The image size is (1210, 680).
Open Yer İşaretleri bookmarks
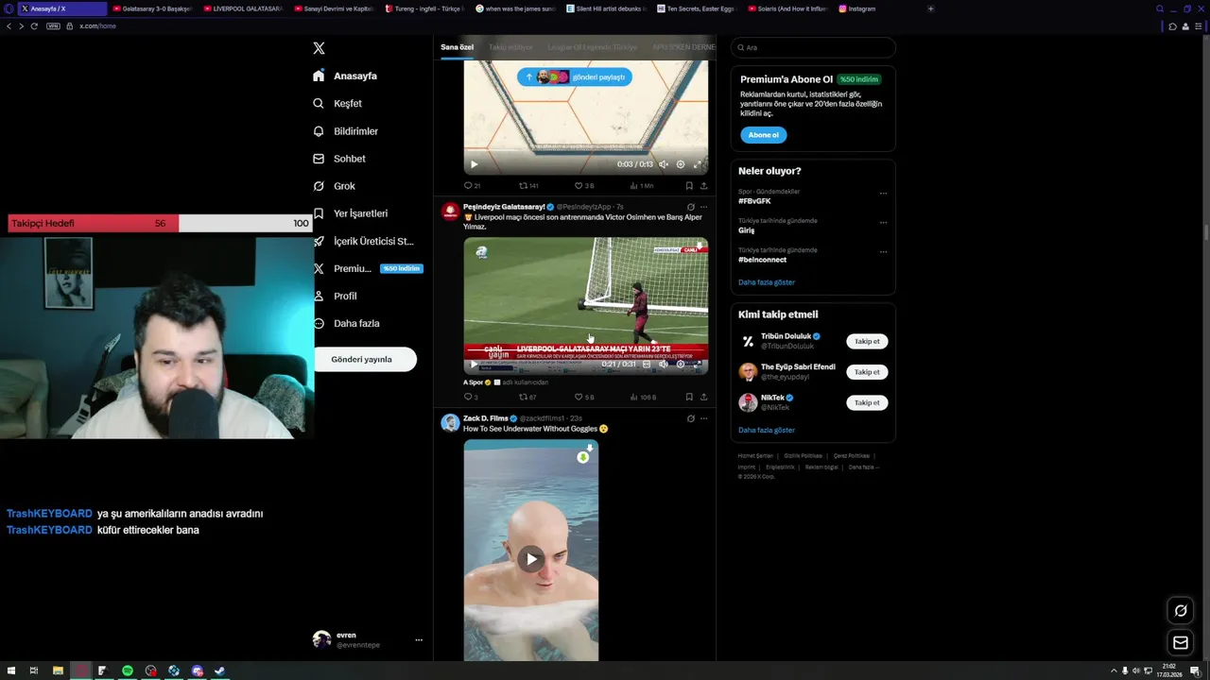(350, 213)
